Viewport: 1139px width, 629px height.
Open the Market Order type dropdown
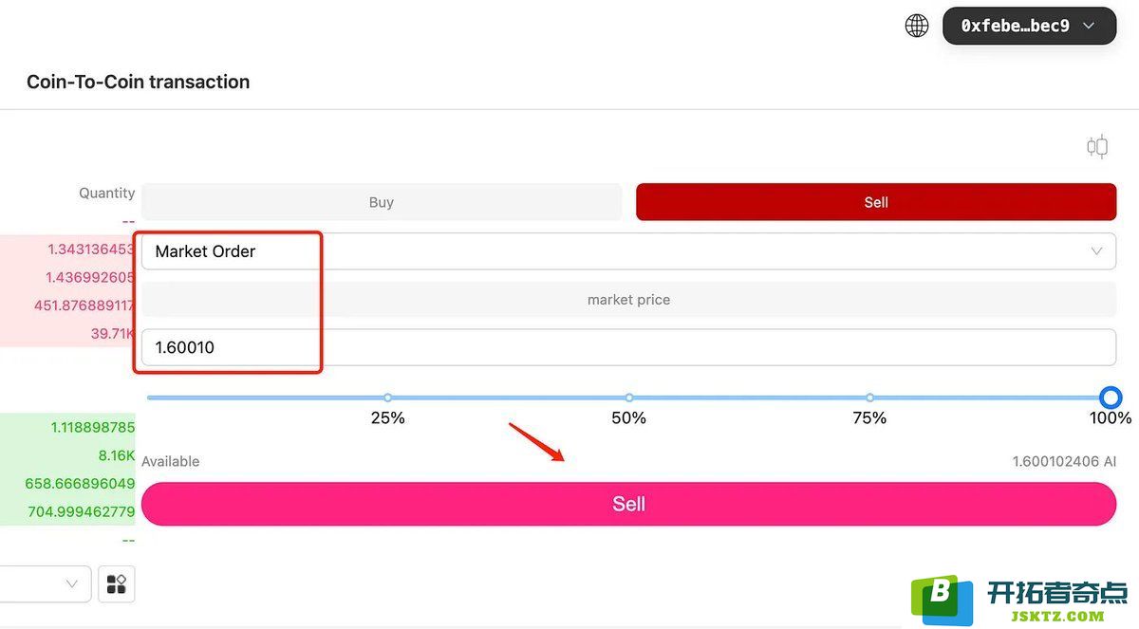(x=628, y=251)
